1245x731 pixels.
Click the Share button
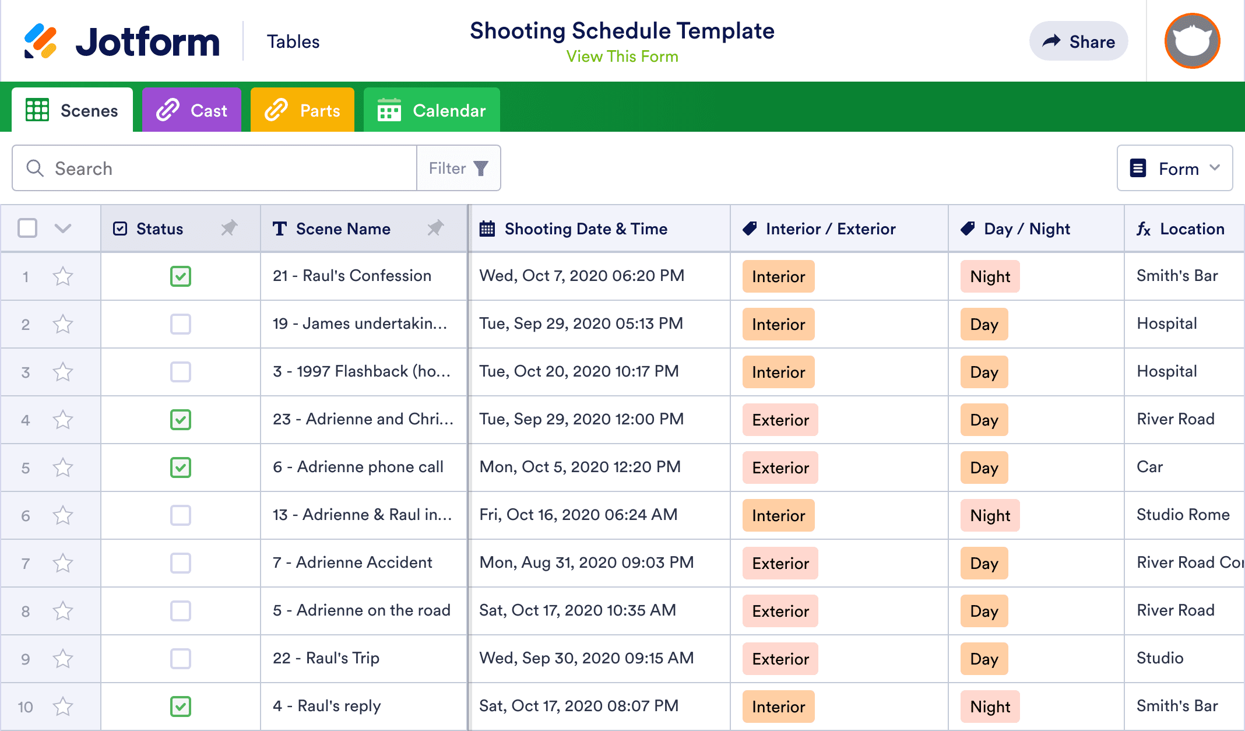pos(1078,41)
